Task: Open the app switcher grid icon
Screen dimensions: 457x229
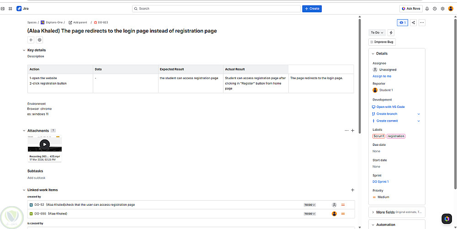Action: [x=10, y=9]
